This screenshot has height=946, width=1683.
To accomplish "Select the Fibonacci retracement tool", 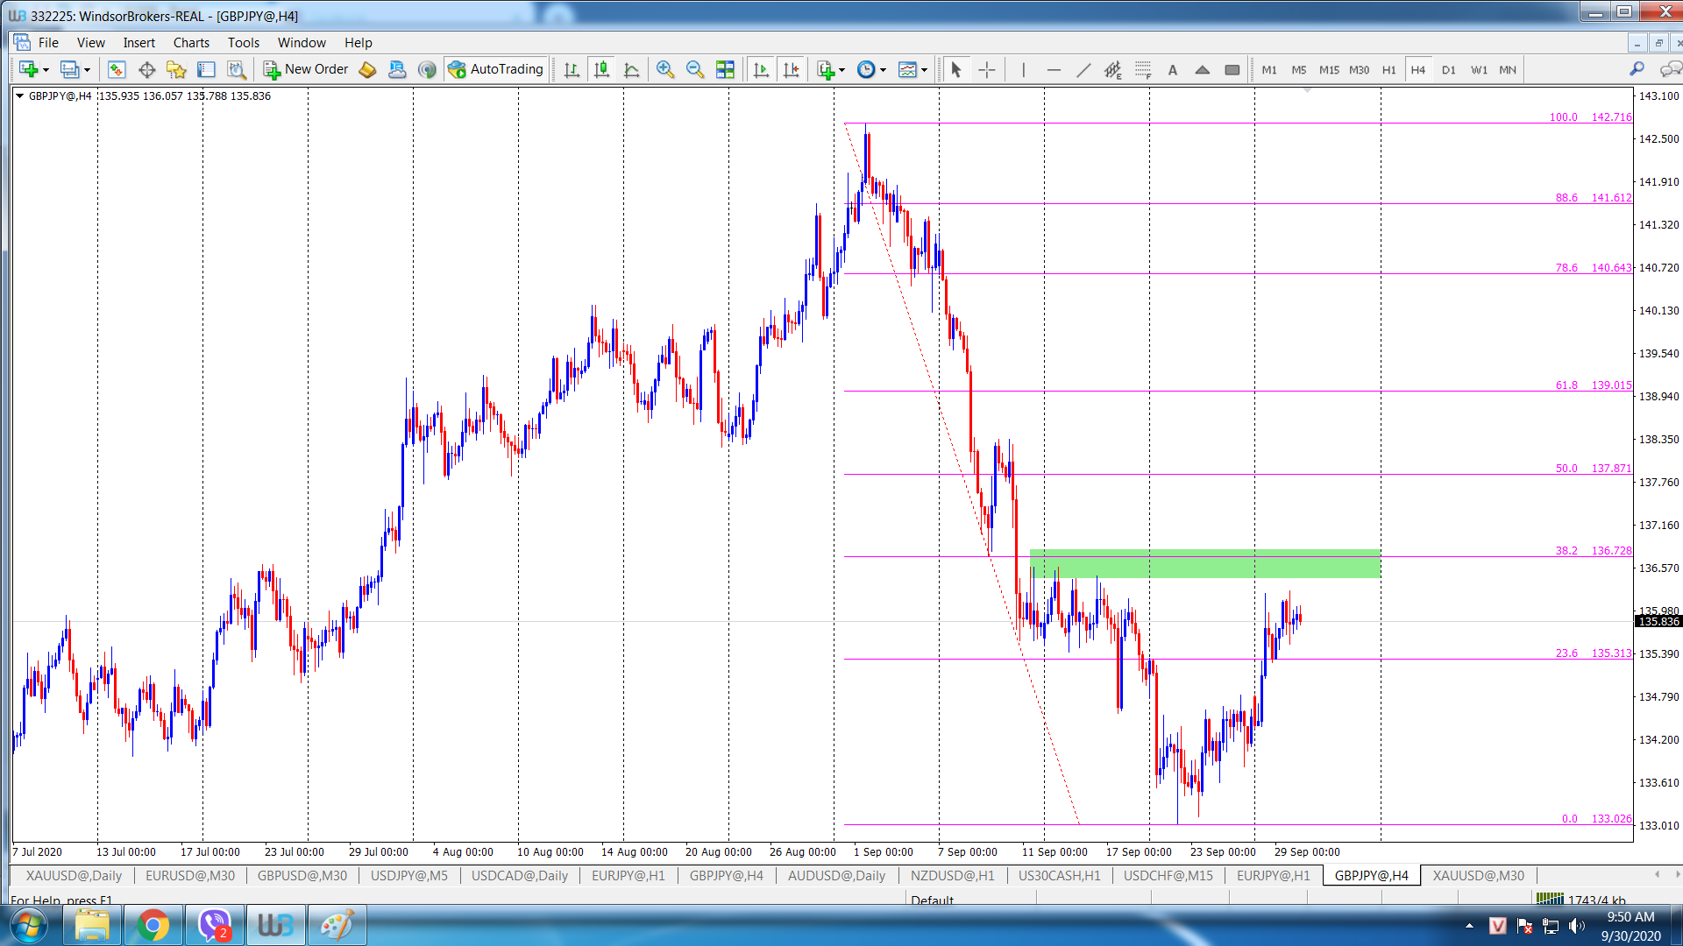I will pos(1143,69).
